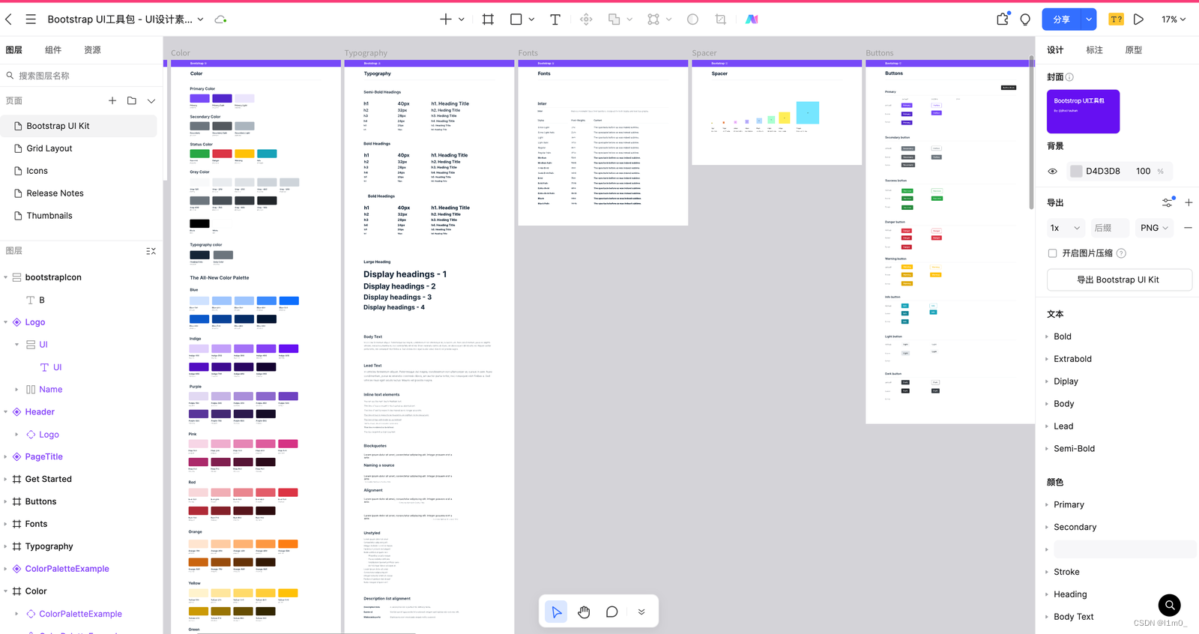Open the colorful AI assistant icon
The image size is (1199, 634).
pyautogui.click(x=752, y=19)
